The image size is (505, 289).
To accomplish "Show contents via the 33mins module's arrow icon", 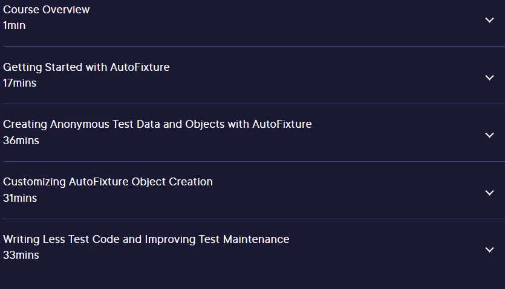I will [x=489, y=250].
